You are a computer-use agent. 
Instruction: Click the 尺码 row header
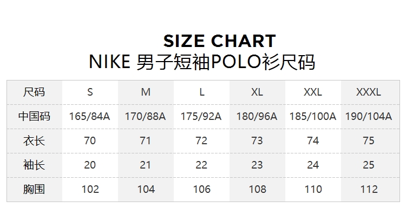[x=34, y=92]
